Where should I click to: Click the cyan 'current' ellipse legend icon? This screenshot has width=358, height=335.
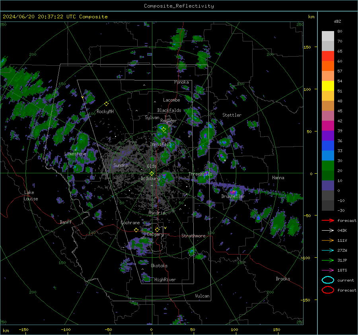[328, 280]
